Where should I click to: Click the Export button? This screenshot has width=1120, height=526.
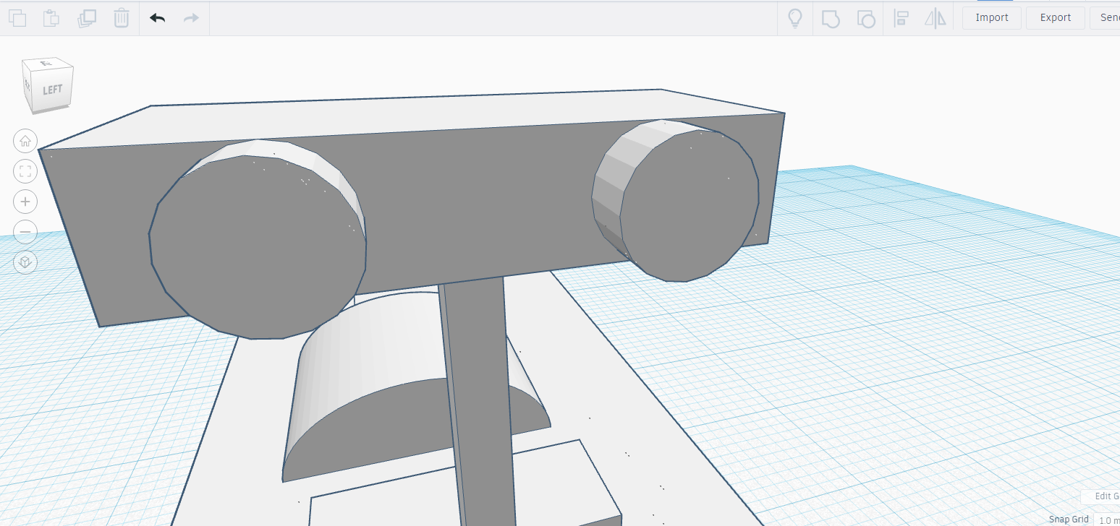[x=1056, y=18]
